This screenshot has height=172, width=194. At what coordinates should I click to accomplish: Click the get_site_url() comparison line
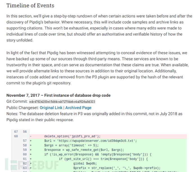108,159
